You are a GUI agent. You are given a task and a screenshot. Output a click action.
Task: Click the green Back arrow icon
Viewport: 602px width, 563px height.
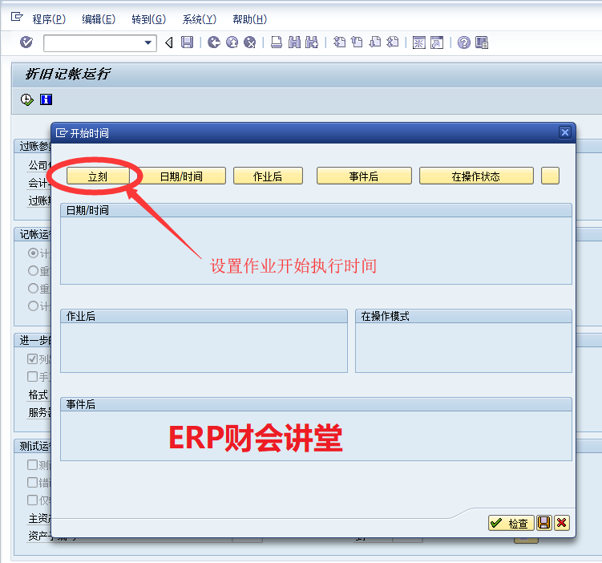coord(213,43)
